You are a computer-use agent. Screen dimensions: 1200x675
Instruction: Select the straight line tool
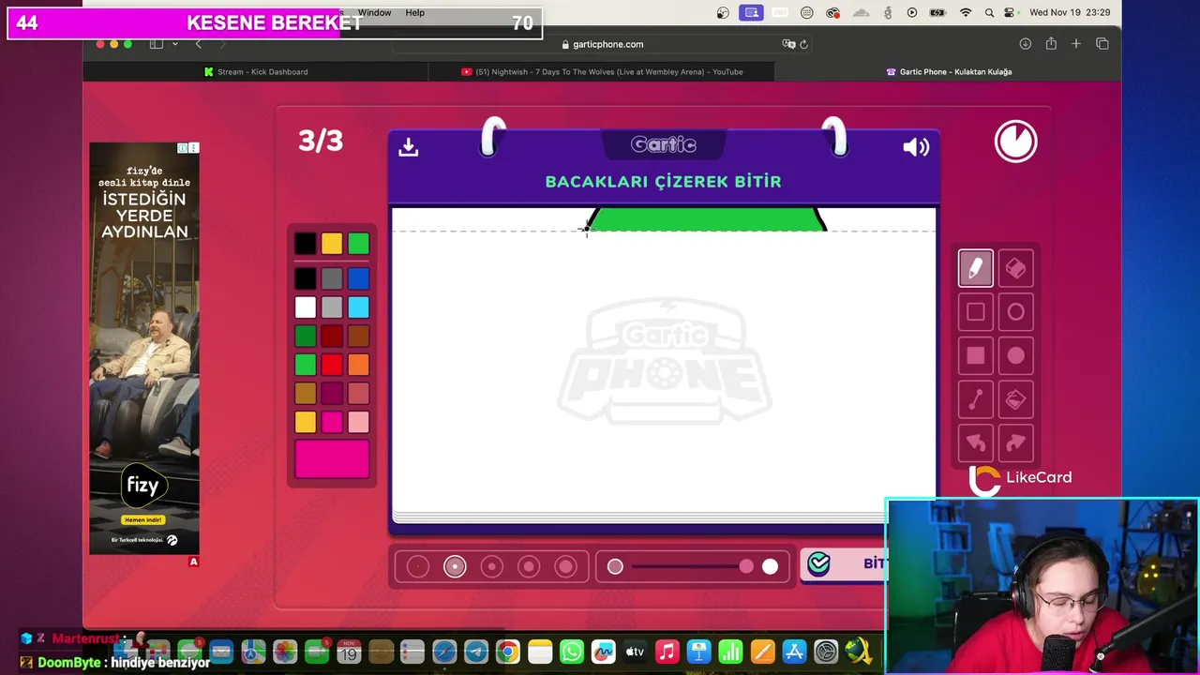pyautogui.click(x=975, y=400)
